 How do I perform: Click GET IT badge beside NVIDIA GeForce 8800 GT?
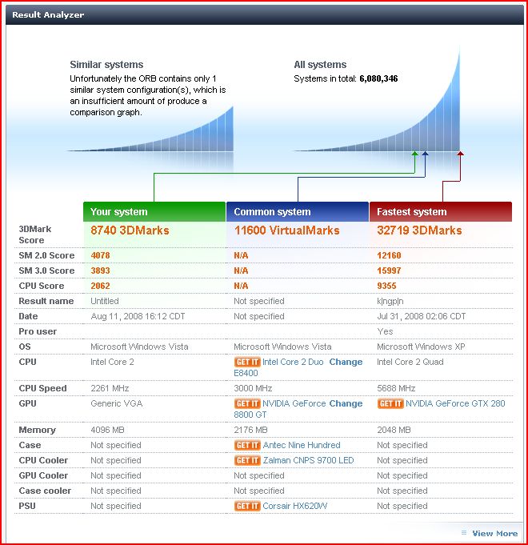pos(247,403)
